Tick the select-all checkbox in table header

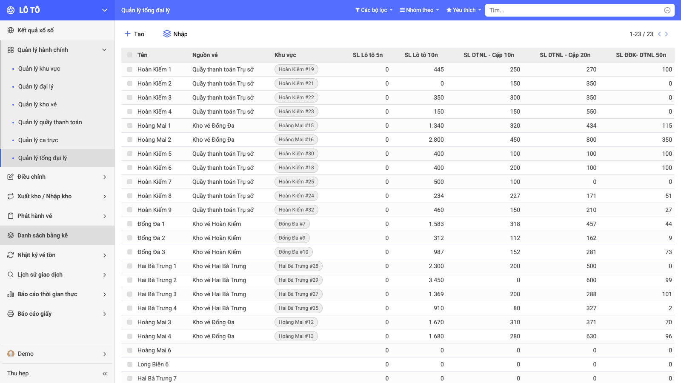pos(130,55)
